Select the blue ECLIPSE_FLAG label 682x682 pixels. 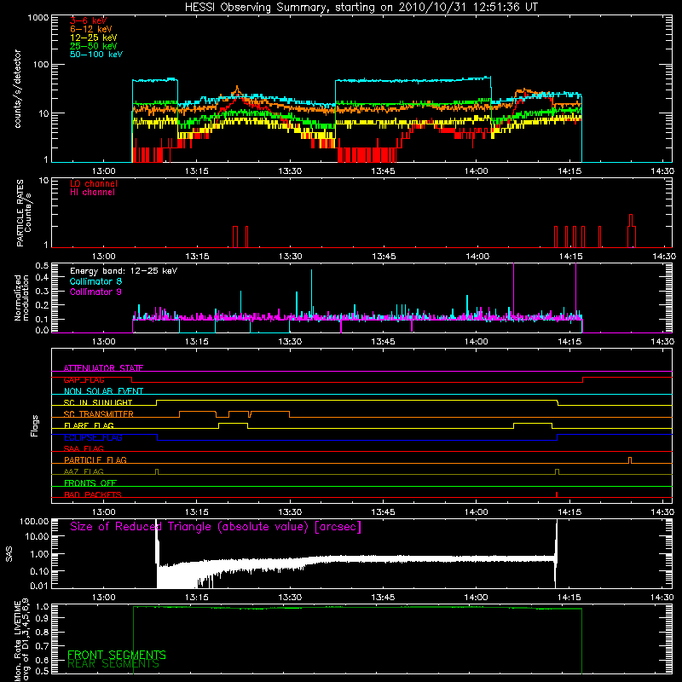click(93, 437)
